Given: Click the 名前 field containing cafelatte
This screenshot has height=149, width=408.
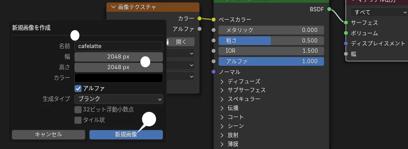Looking at the screenshot, I should click(119, 46).
